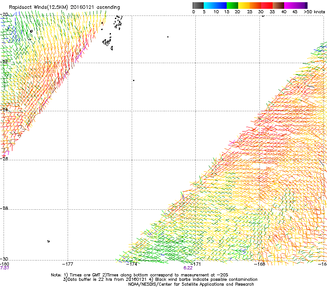Click the '3)Data buffer is 22 hrs' note line
Viewport: 327px width, 287px height.
[160, 279]
